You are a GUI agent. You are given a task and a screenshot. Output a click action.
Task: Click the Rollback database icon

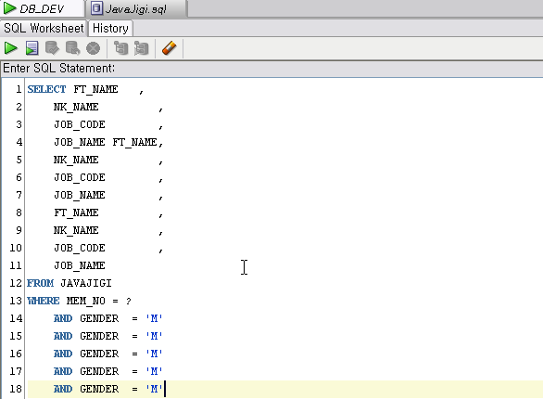[72, 48]
